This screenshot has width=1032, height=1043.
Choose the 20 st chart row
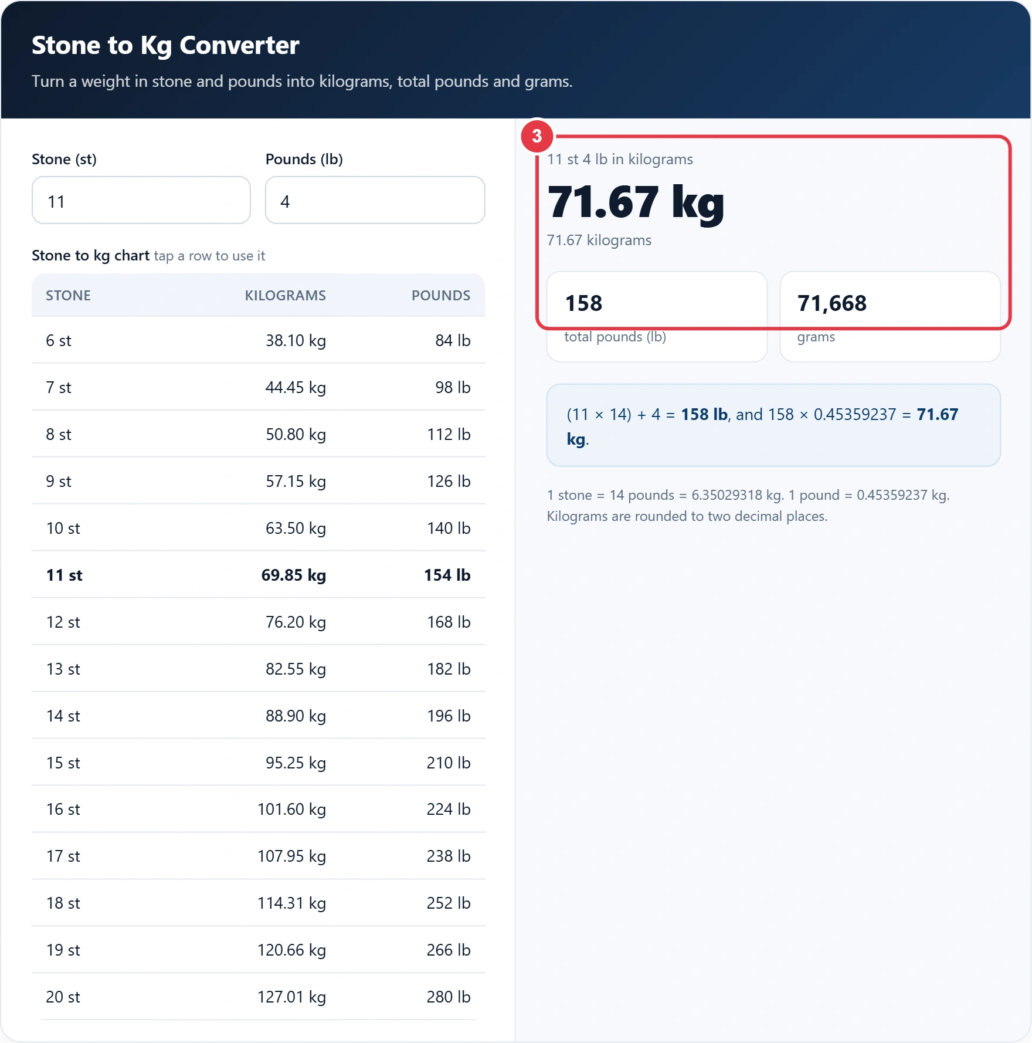pyautogui.click(x=259, y=997)
